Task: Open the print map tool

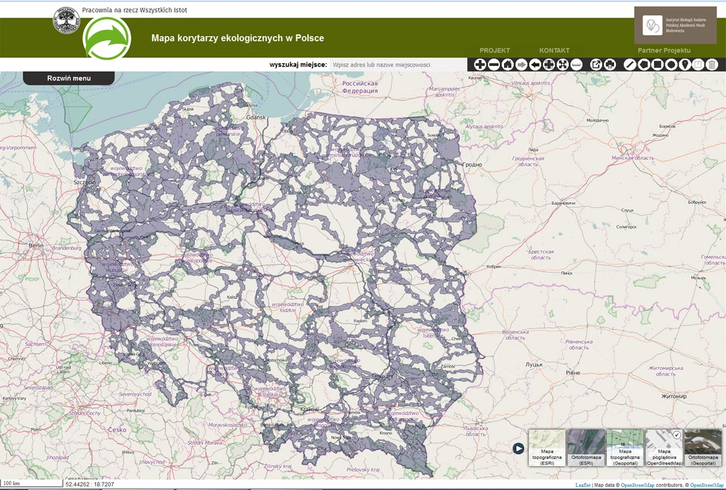Action: [x=611, y=64]
